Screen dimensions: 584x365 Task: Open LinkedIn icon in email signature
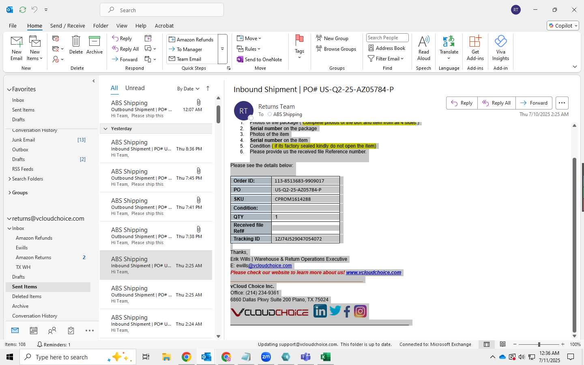pos(320,311)
